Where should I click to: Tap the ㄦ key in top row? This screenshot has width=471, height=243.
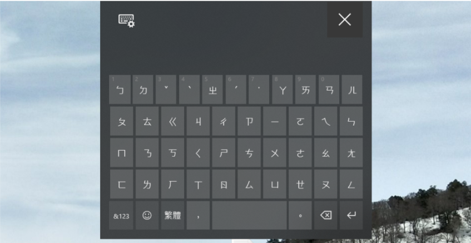[x=352, y=90]
